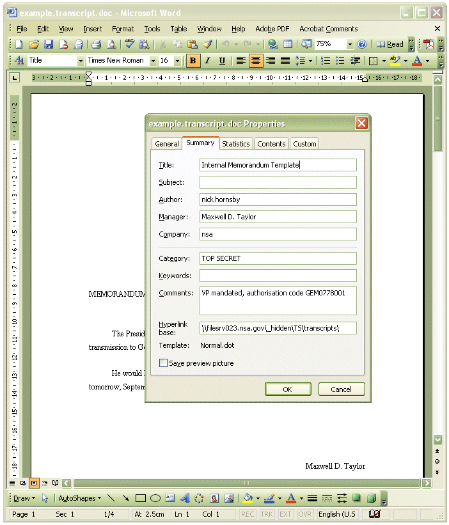Toggle Center alignment button
Screen dimensions: 449x525
[255, 61]
